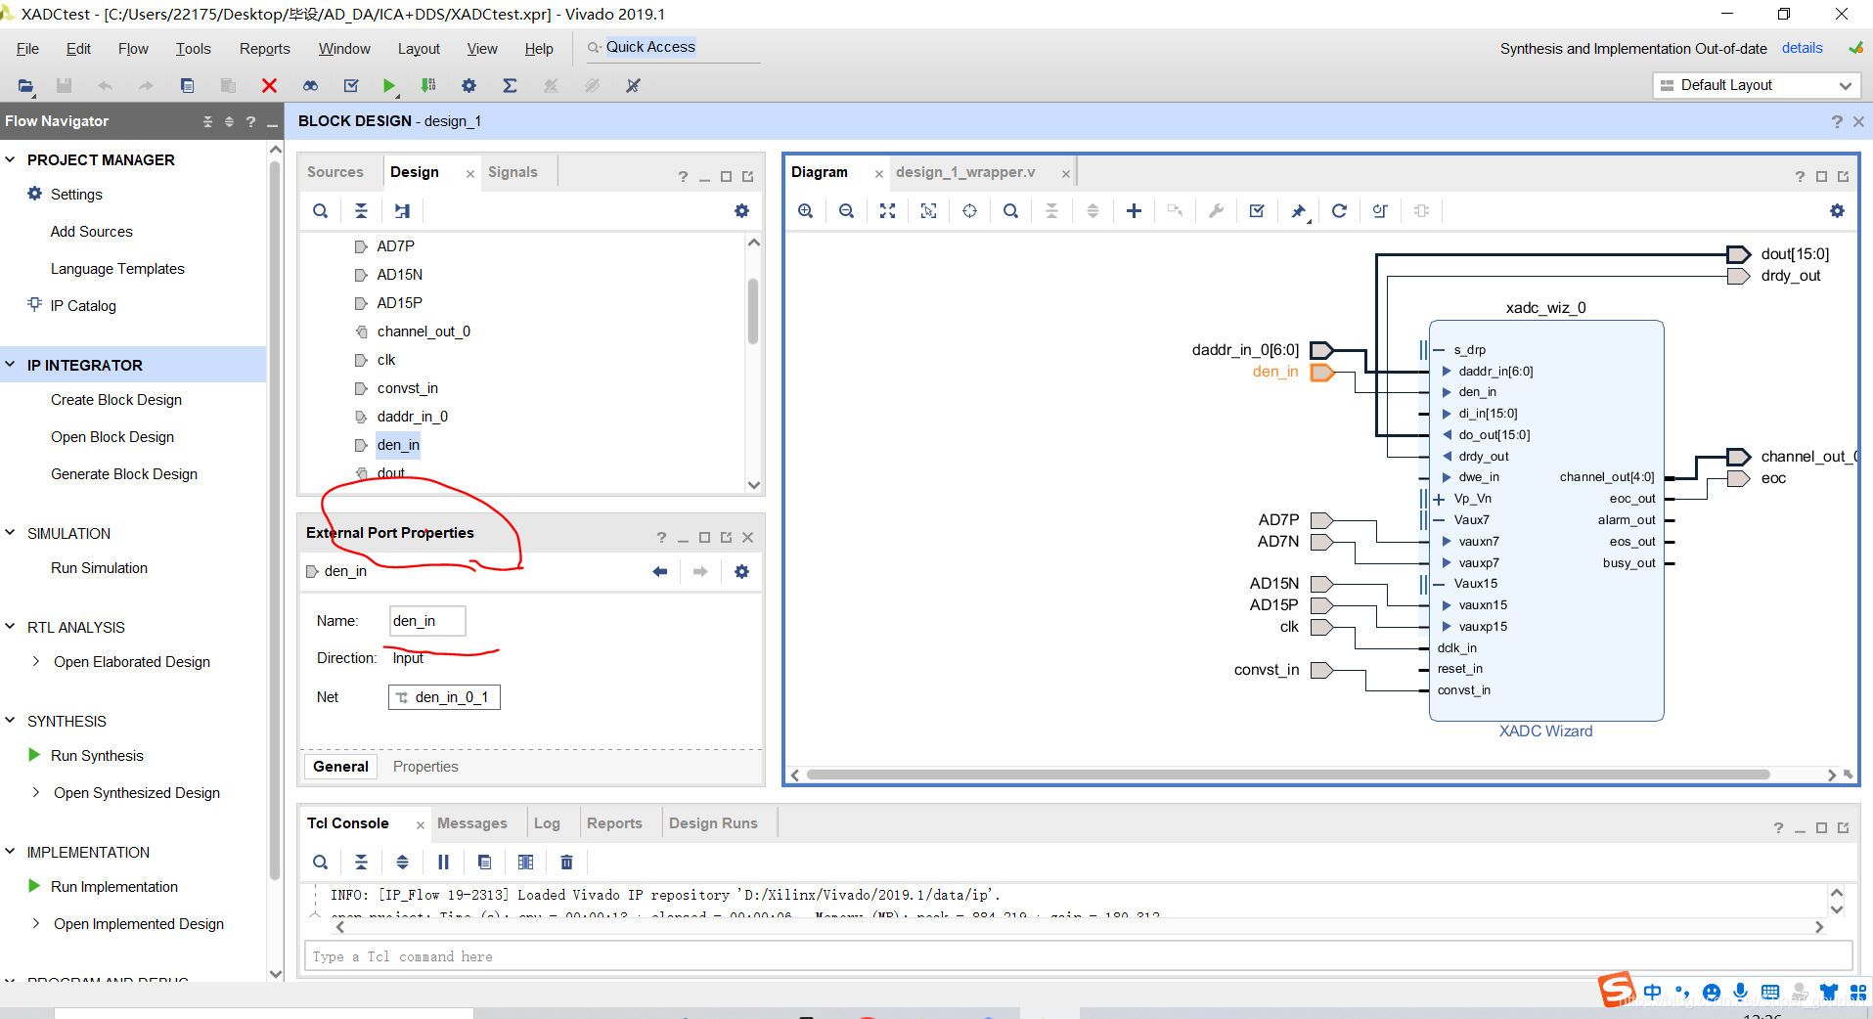
Task: Switch to the Design Runs tab
Action: click(713, 823)
